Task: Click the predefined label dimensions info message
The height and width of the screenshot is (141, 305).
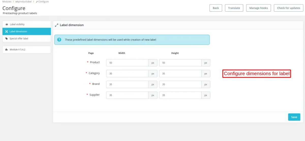Action: [132, 40]
